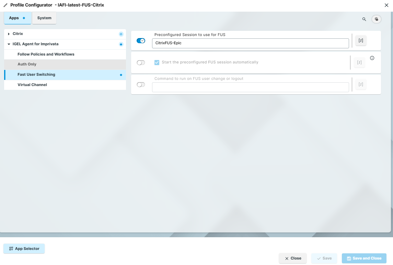Uncheck Start the preconfigured FUS session automatically
Viewport: 393px width, 265px height.
(157, 62)
